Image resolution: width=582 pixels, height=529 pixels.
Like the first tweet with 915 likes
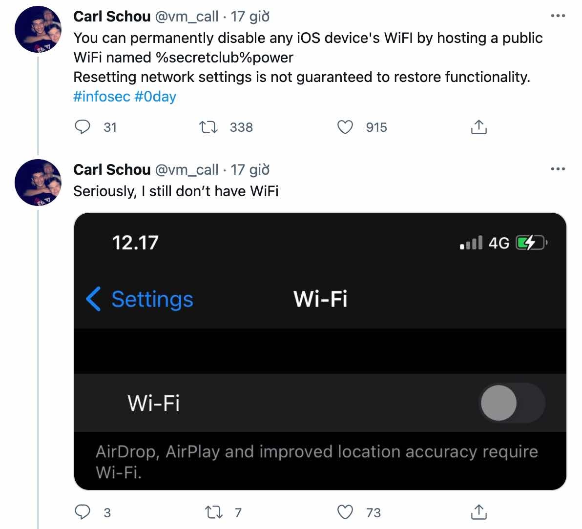[345, 127]
